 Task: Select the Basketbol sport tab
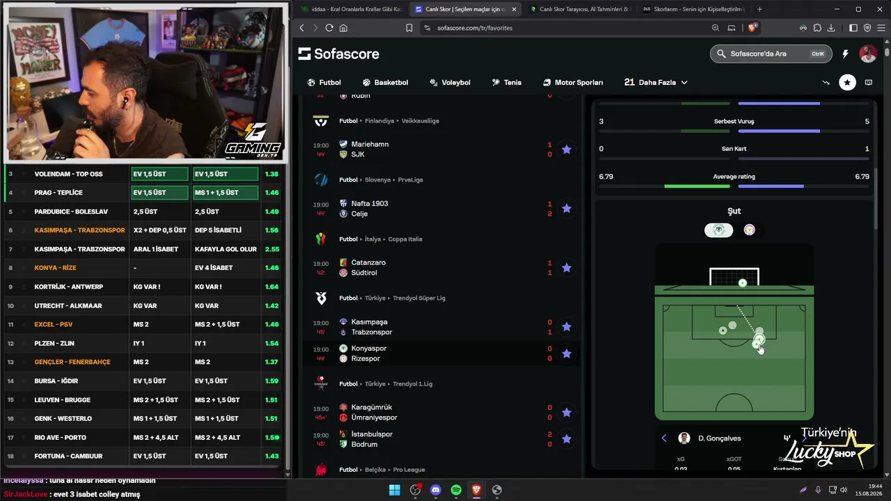coord(385,82)
